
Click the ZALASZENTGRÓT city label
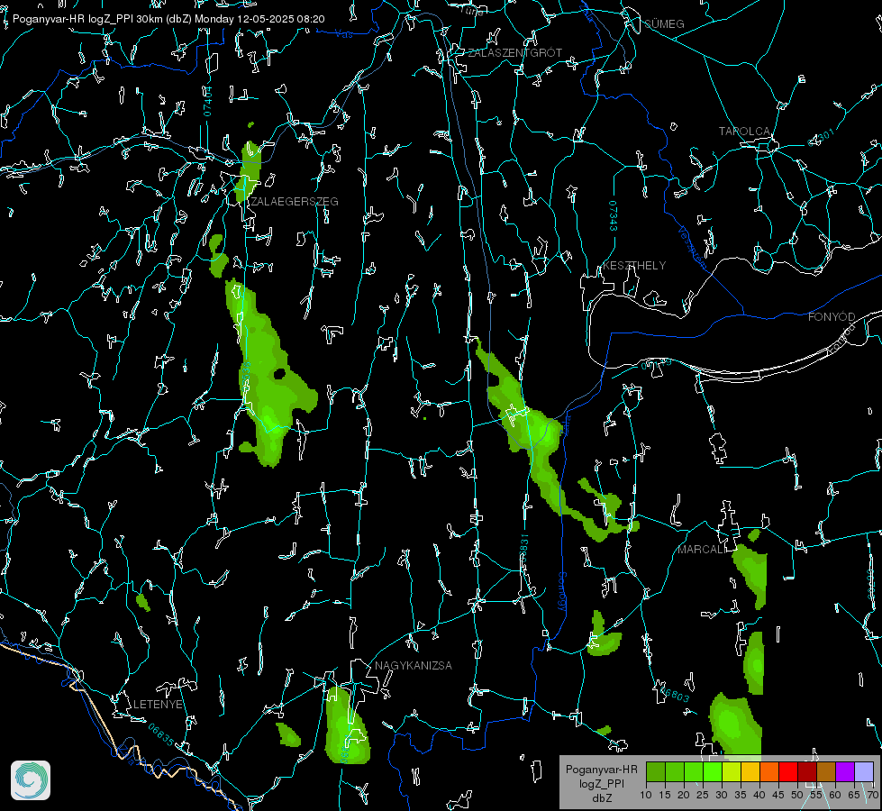point(514,52)
